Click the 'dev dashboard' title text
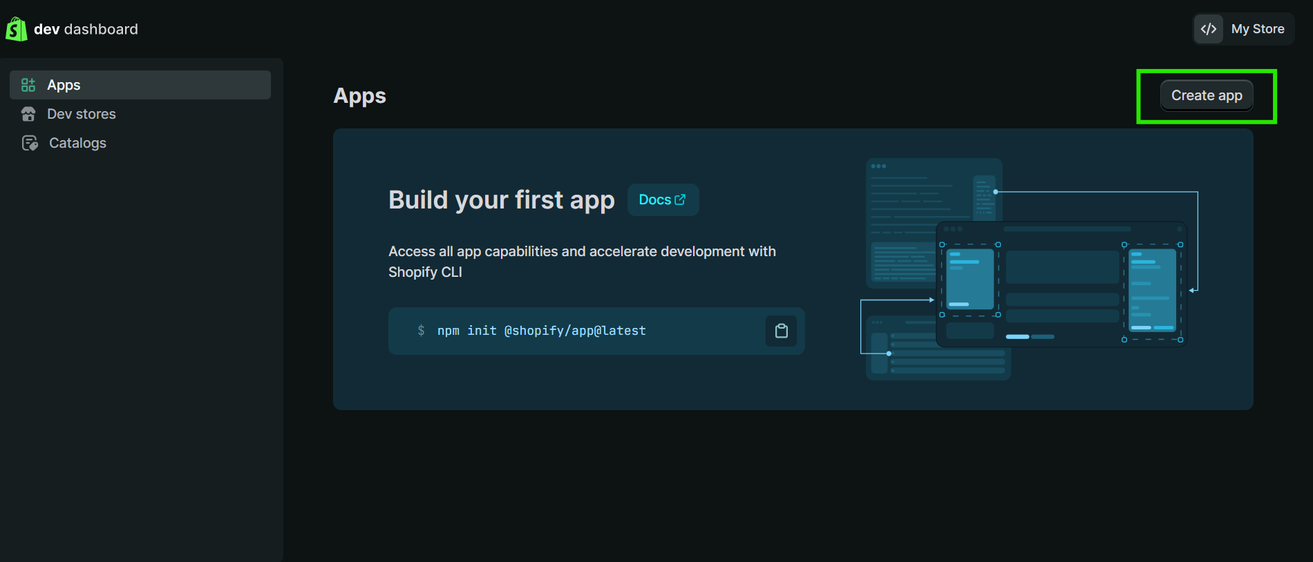This screenshot has height=562, width=1313. [x=86, y=29]
